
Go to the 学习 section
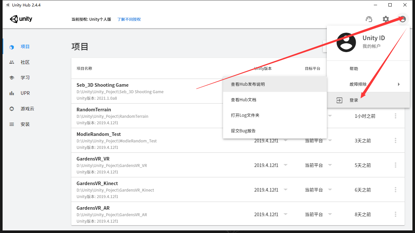(x=25, y=77)
